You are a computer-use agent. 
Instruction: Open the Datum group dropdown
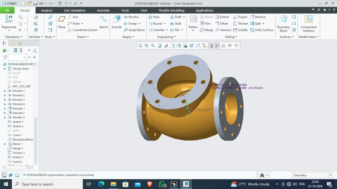(83, 37)
